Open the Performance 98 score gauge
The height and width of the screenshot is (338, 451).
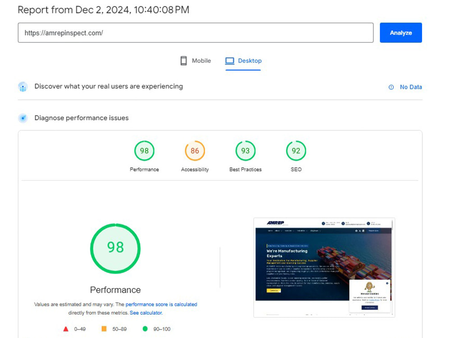point(144,151)
